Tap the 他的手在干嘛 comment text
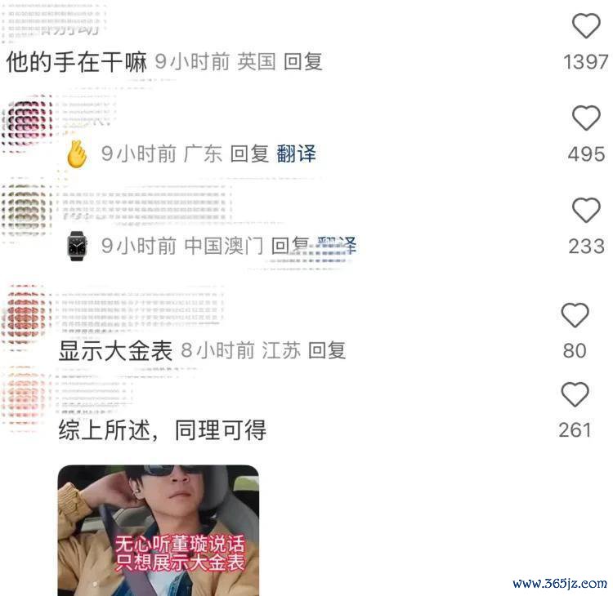The height and width of the screenshot is (596, 613). pos(77,62)
